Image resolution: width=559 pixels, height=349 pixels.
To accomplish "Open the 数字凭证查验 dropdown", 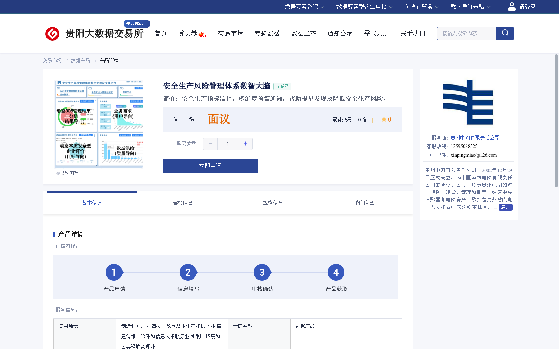I will tap(471, 7).
